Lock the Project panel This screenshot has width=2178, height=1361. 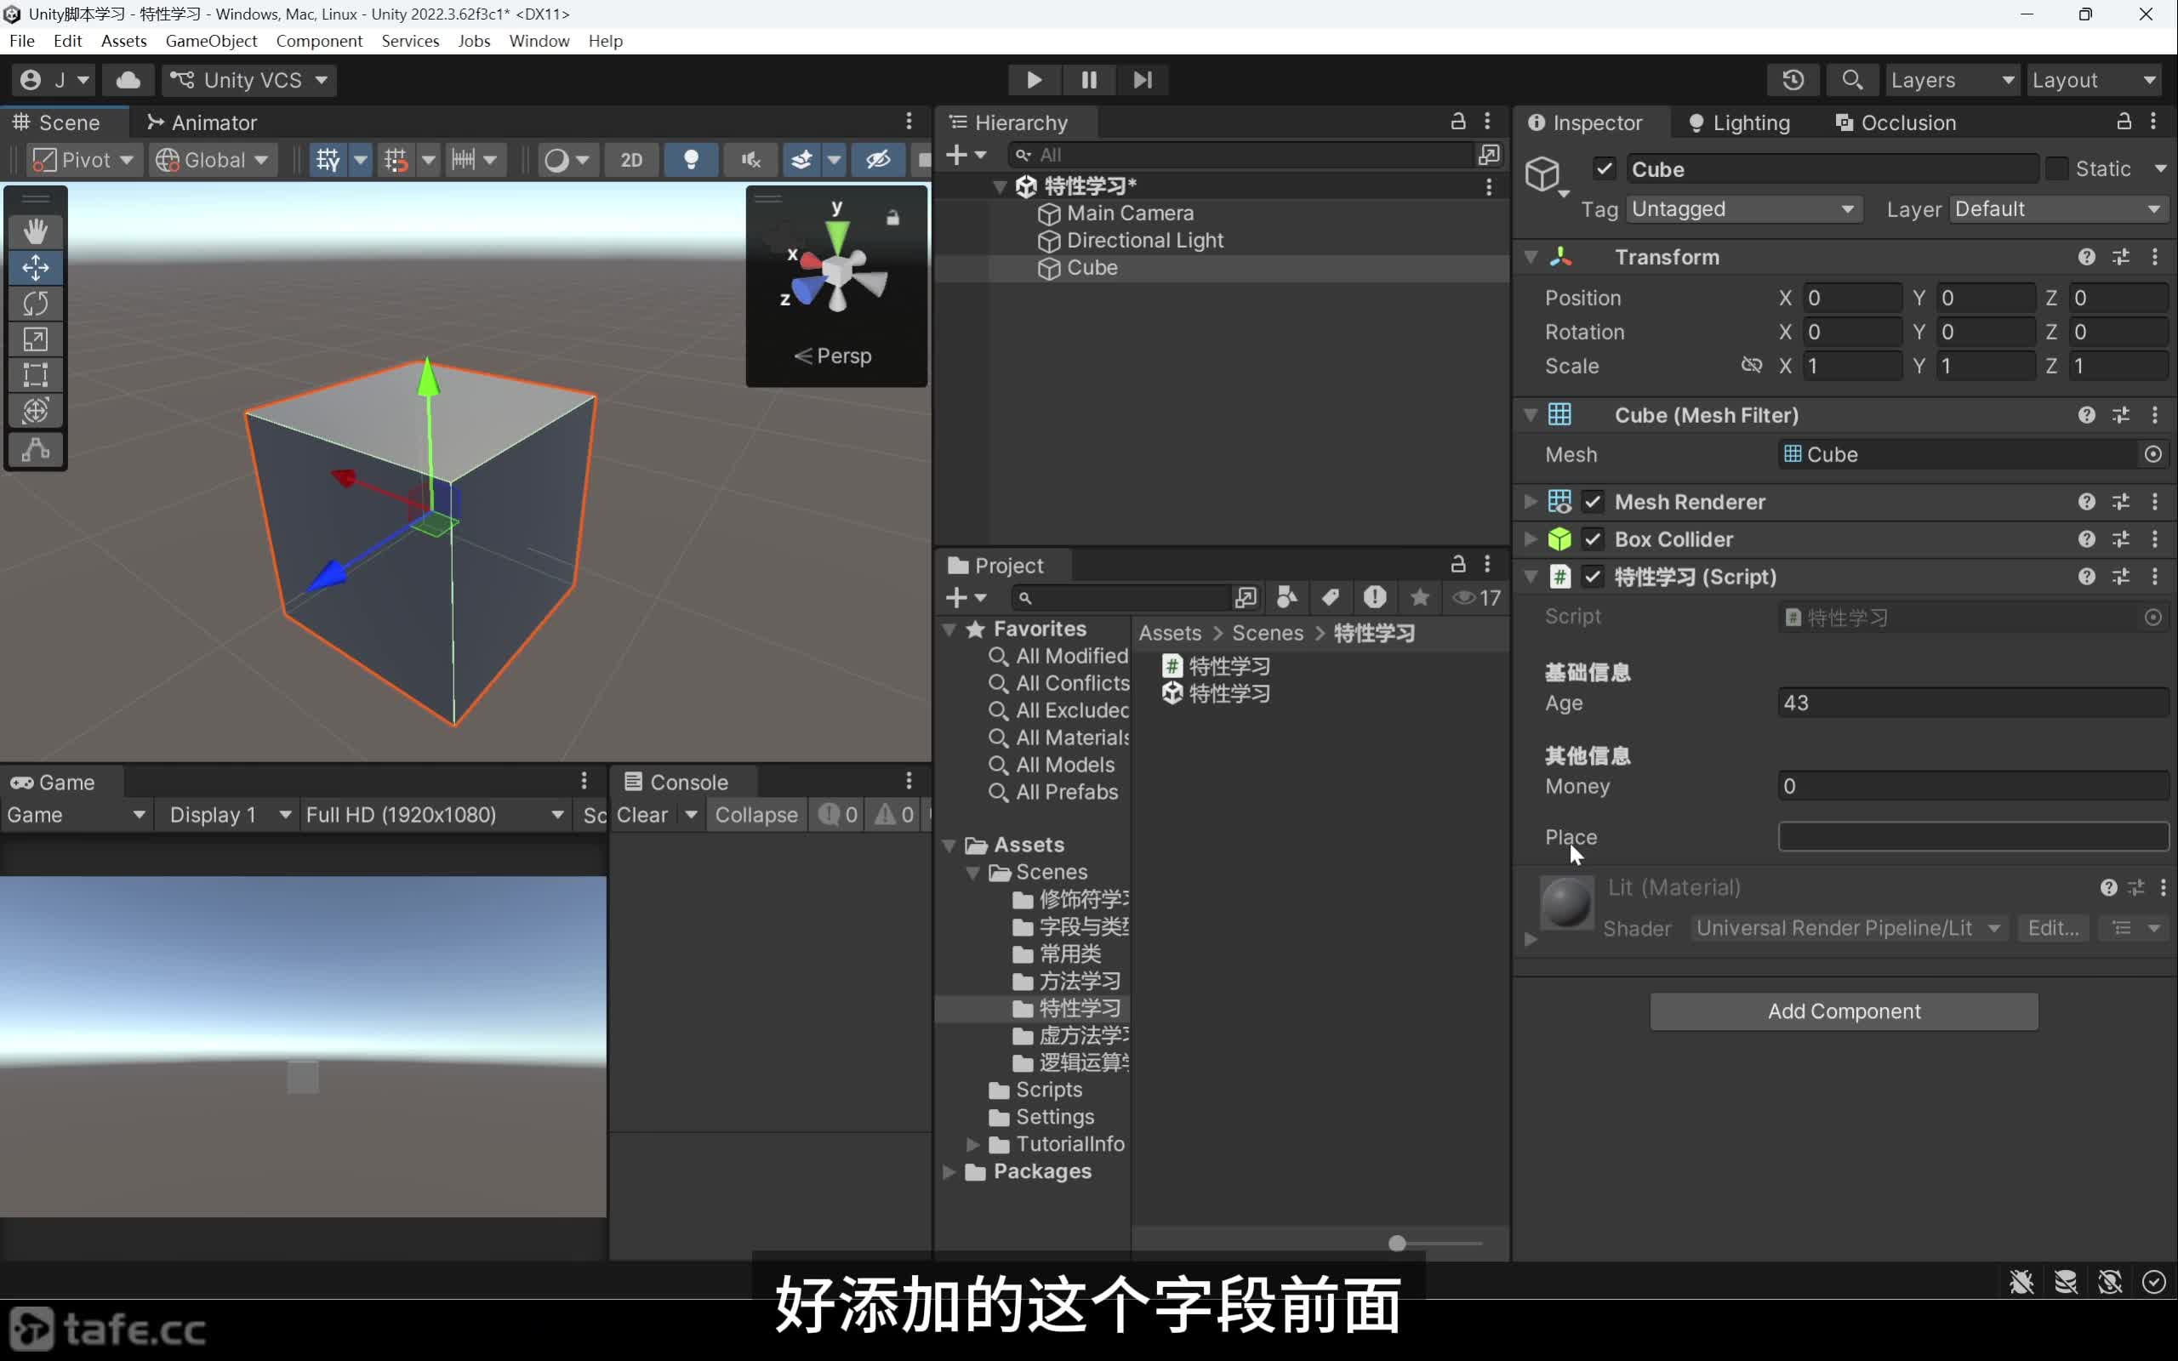(1458, 564)
